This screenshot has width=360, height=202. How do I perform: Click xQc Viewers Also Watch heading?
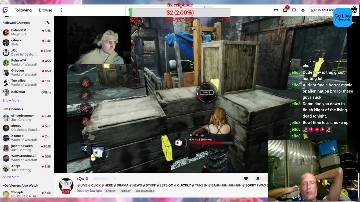click(20, 185)
